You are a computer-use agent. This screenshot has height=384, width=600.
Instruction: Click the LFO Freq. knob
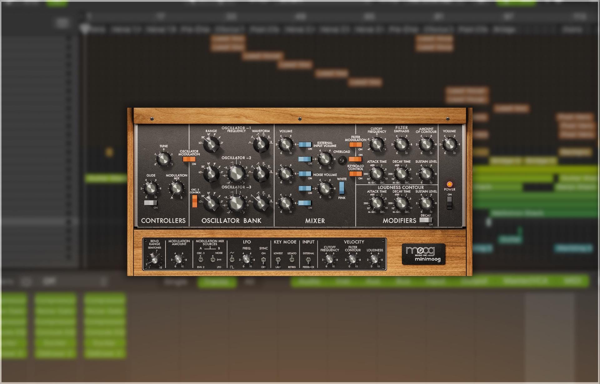247,260
